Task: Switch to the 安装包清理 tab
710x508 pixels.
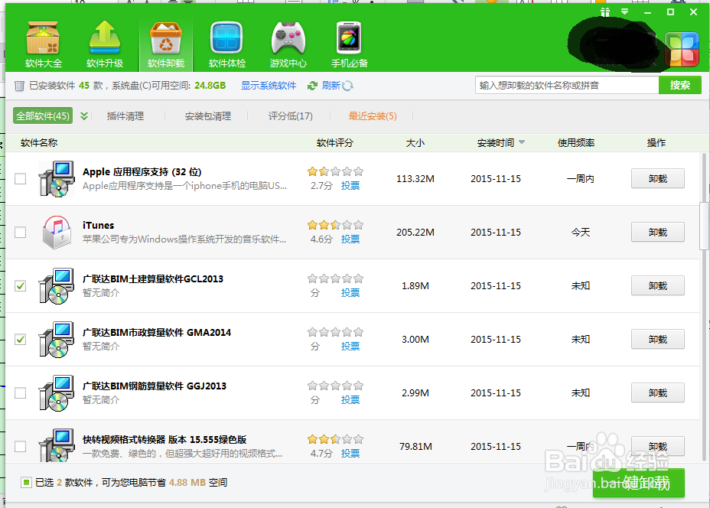Action: click(x=208, y=116)
